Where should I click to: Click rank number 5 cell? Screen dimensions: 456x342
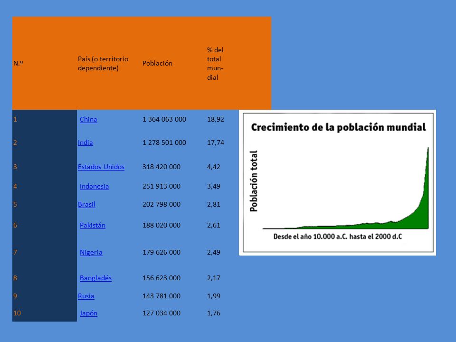point(45,204)
